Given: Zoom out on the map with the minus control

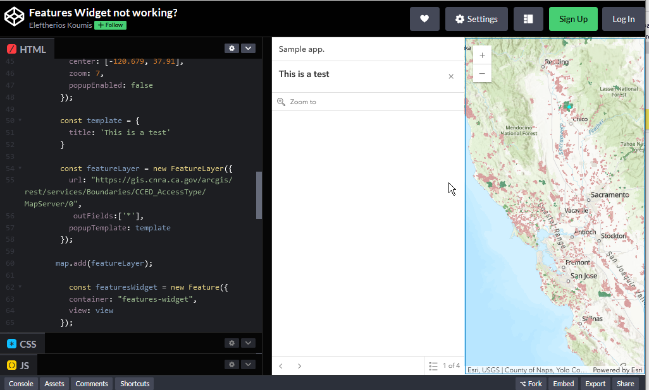Looking at the screenshot, I should [x=482, y=73].
